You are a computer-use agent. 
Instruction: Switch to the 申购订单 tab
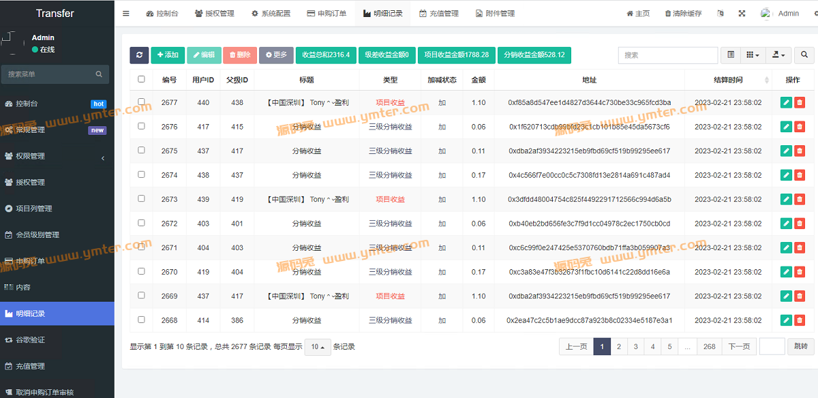[327, 14]
